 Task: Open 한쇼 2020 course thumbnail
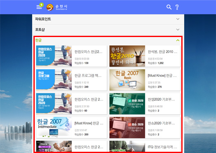(127, 128)
